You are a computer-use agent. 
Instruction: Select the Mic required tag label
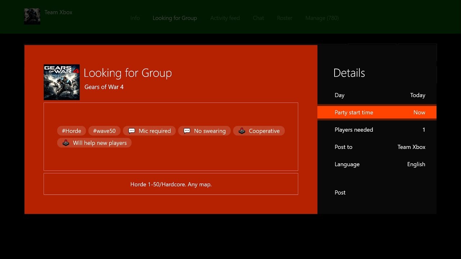pyautogui.click(x=155, y=131)
